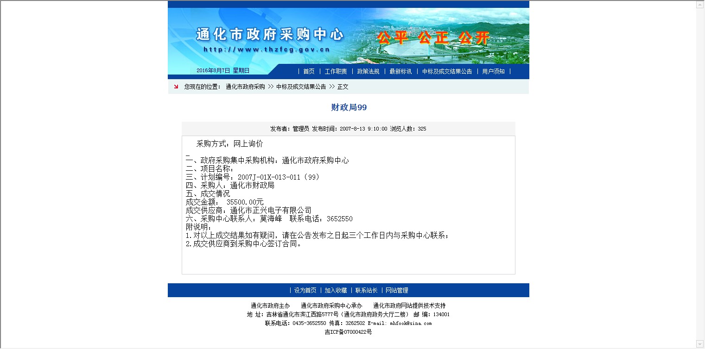This screenshot has height=349, width=705.
Task: Click 设为首页 in the footer bar
Action: pyautogui.click(x=305, y=290)
